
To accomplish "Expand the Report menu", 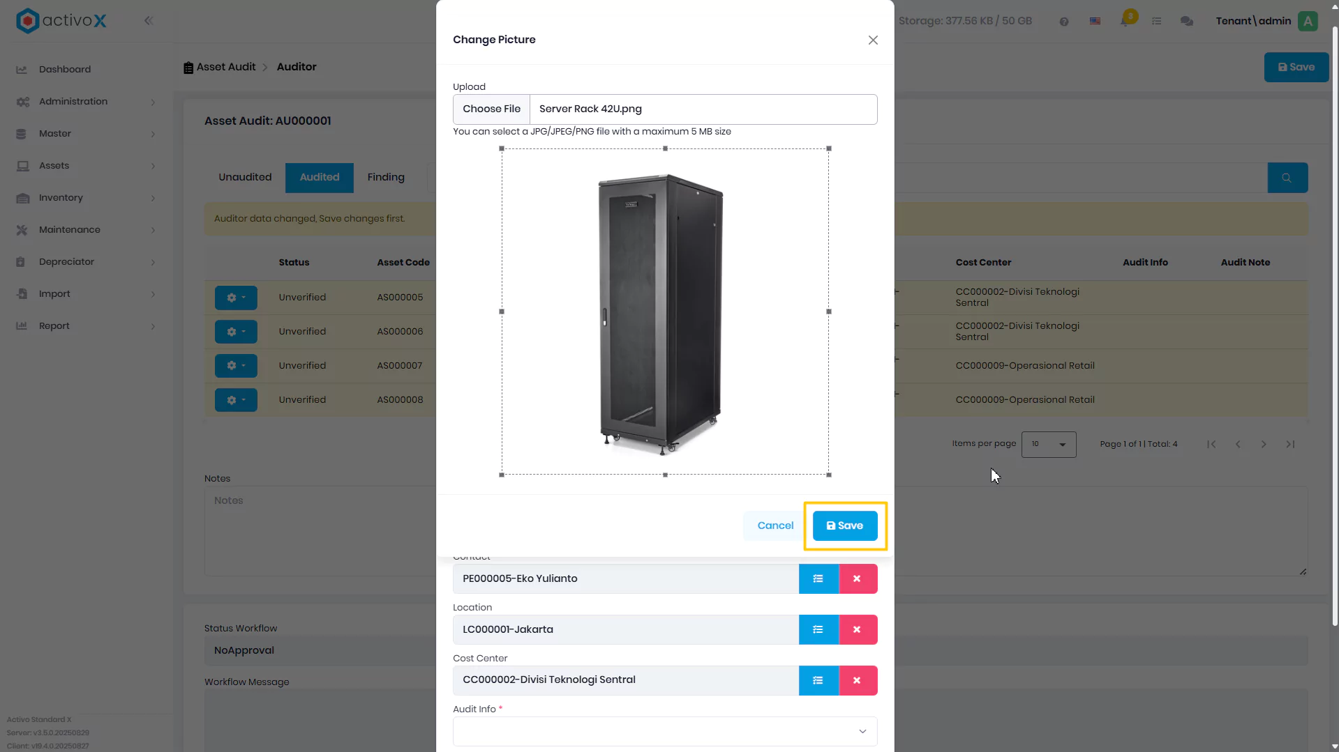I will pyautogui.click(x=86, y=326).
